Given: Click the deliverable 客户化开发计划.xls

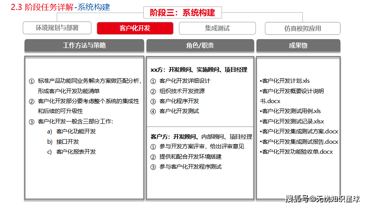Looking at the screenshot, I should [285, 81].
